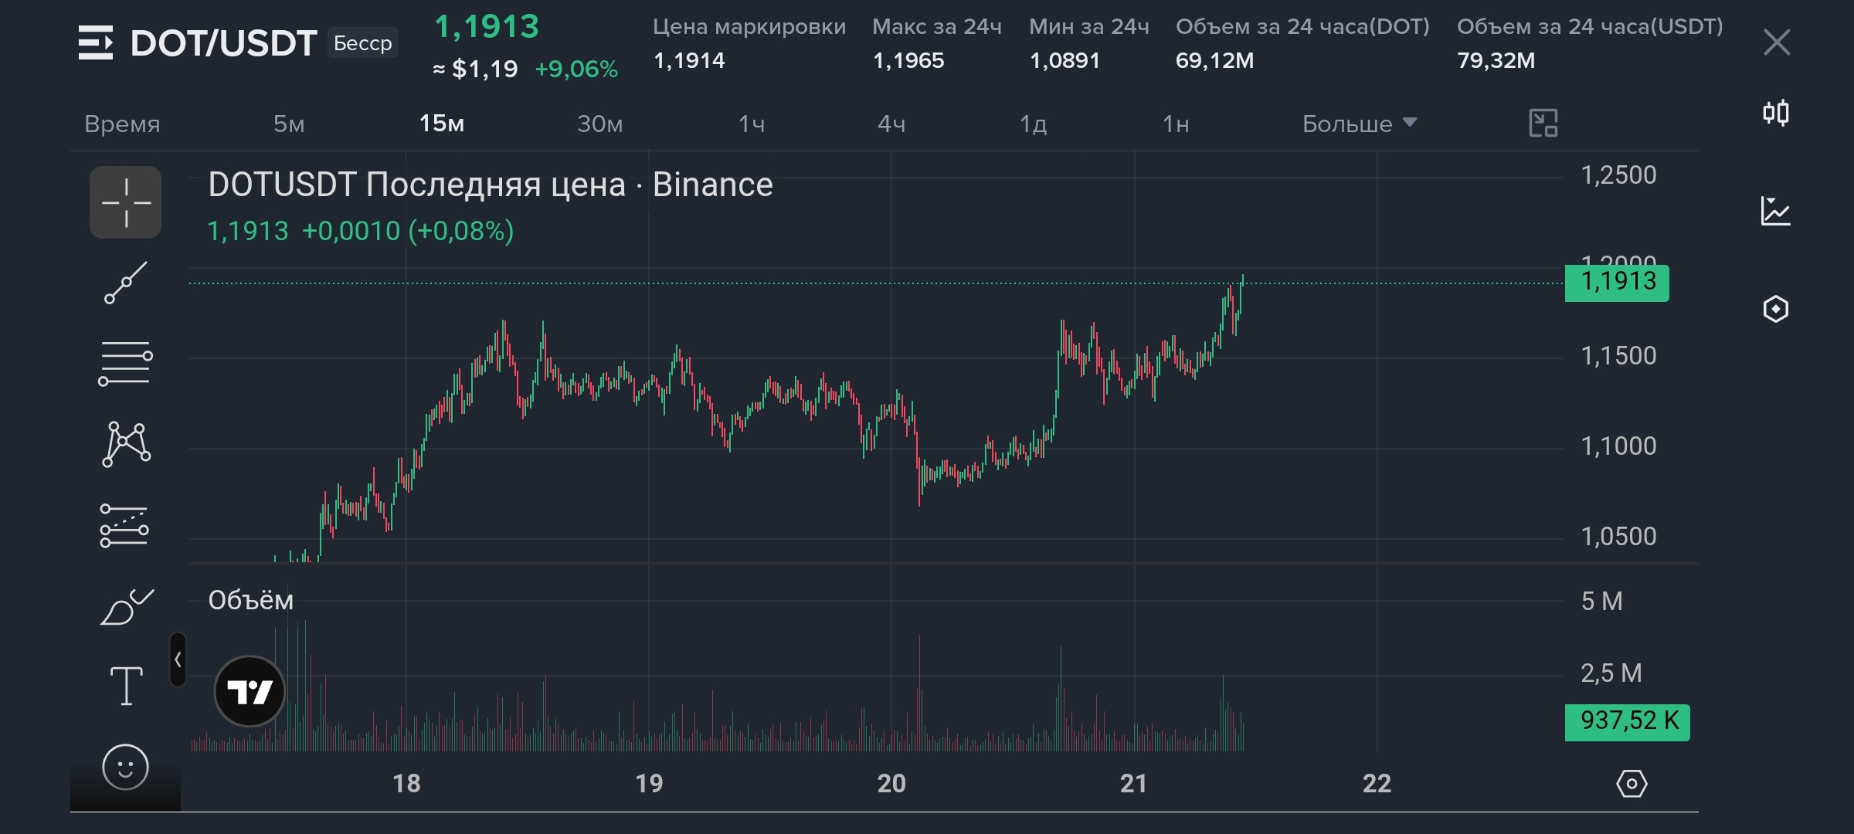
Task: Open the Fibonacci retracement lines tool
Action: [x=125, y=363]
